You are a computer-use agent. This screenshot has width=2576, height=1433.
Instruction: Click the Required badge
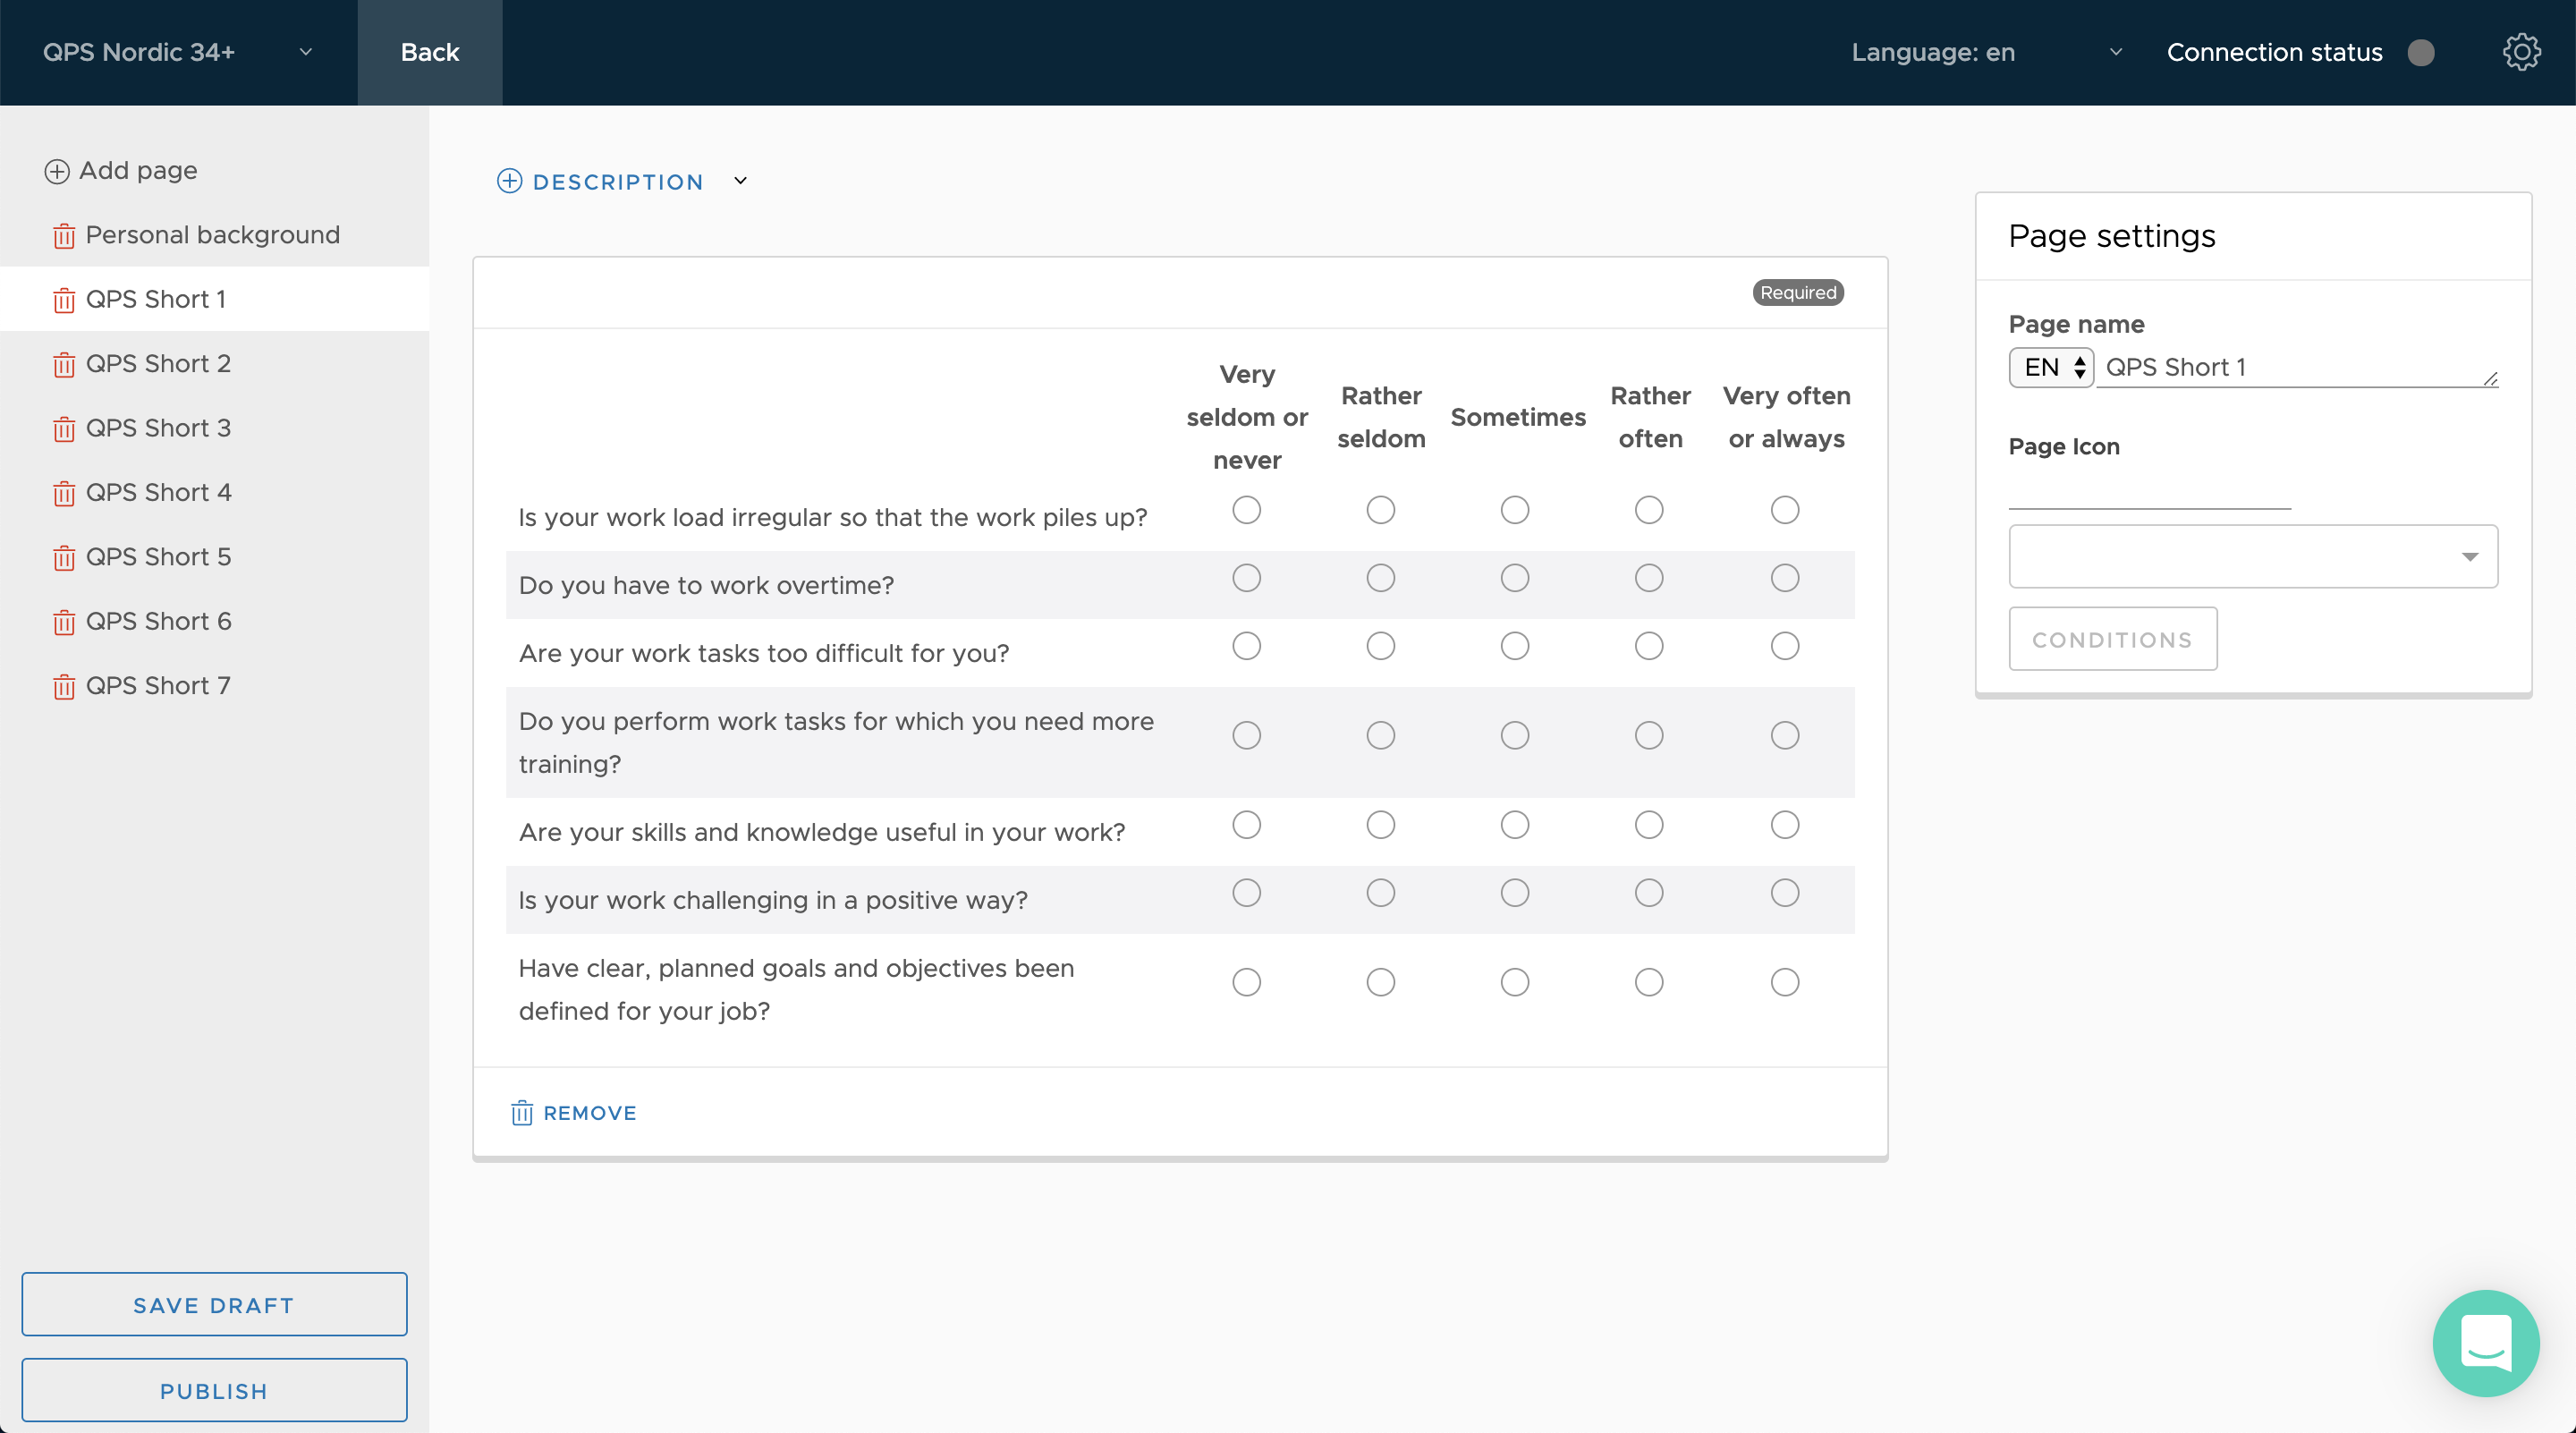(1797, 293)
